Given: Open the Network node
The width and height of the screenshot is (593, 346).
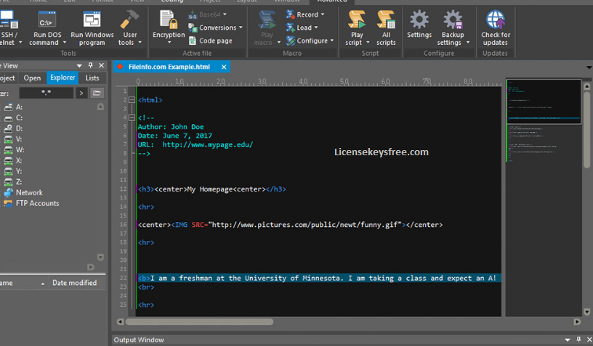Looking at the screenshot, I should pos(23,192).
